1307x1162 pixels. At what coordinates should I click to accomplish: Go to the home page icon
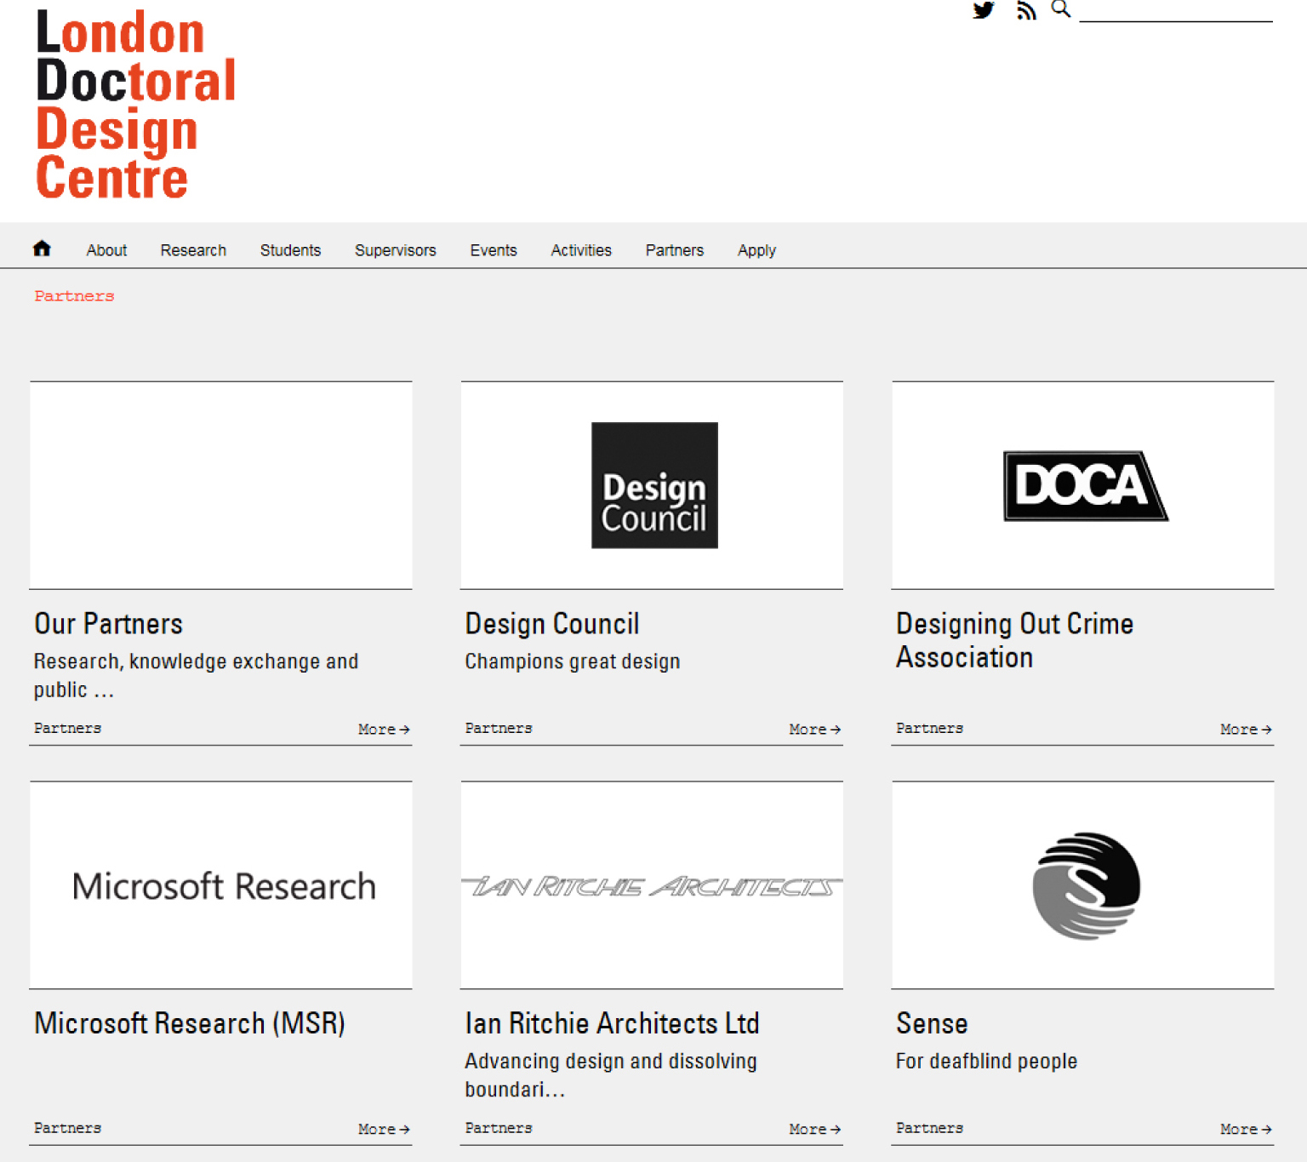[x=42, y=249]
